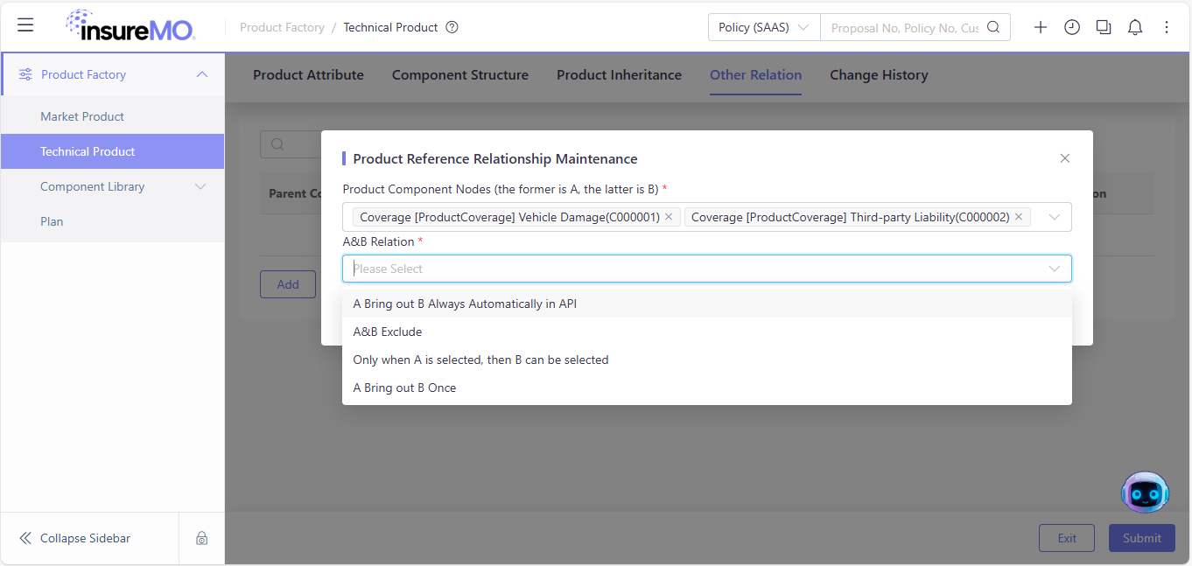Click the Add button

coord(288,284)
